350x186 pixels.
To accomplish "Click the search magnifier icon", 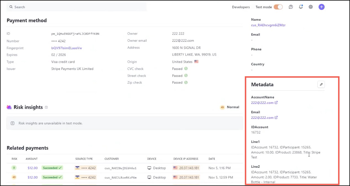I will point(11,7).
